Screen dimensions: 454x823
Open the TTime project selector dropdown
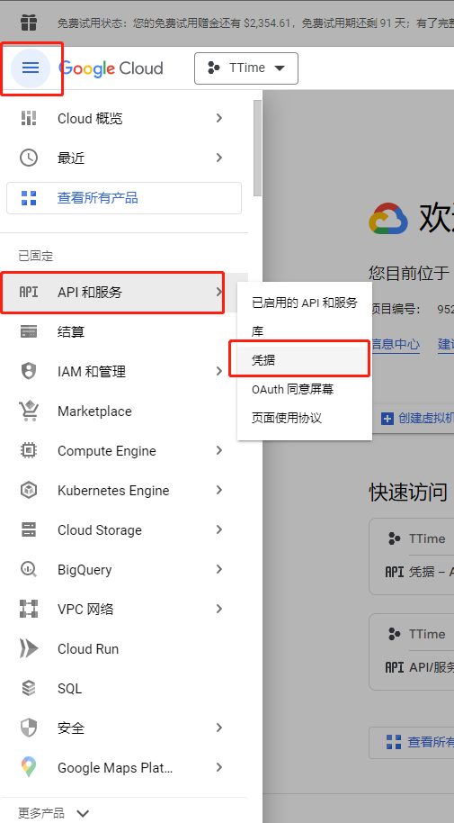245,68
